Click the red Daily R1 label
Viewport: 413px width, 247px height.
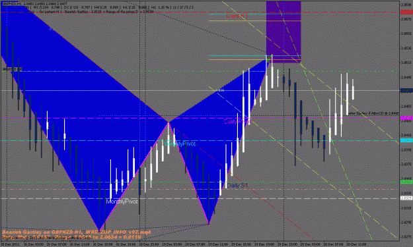(x=237, y=16)
